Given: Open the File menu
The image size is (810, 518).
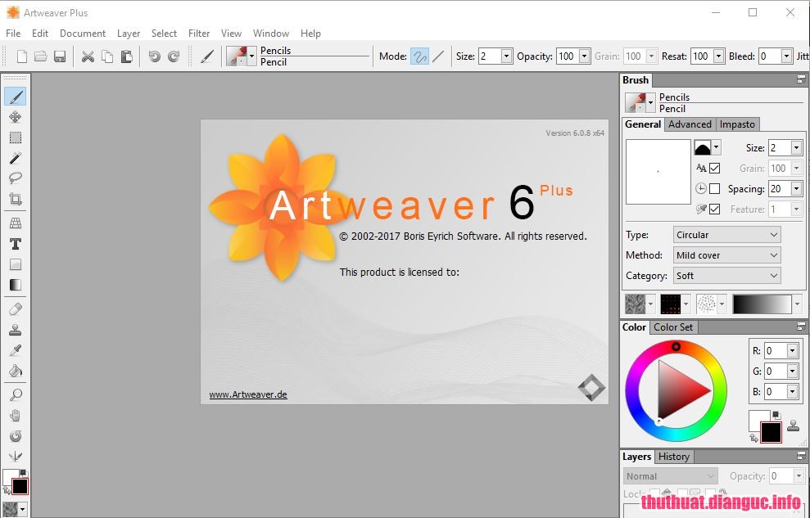Looking at the screenshot, I should (13, 33).
